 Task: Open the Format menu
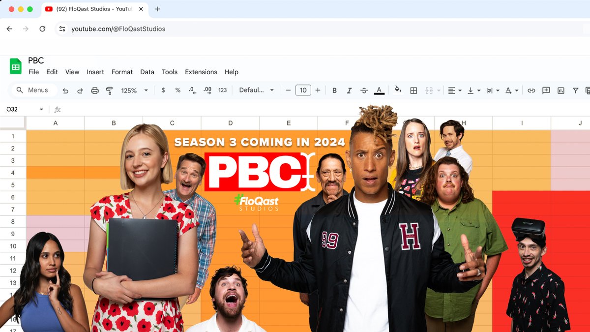[x=122, y=72]
